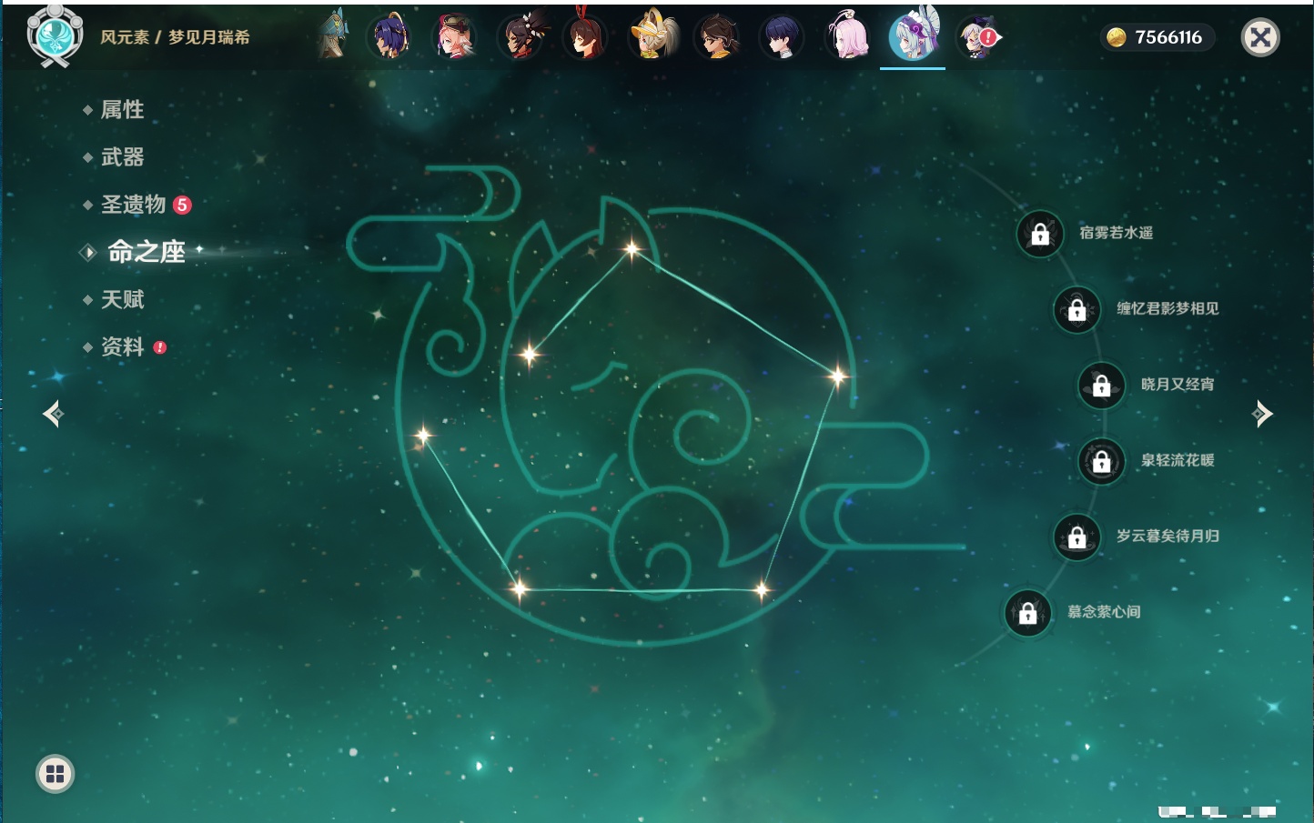Click the red 5 badge on 圣遗物
The width and height of the screenshot is (1314, 823).
(182, 205)
